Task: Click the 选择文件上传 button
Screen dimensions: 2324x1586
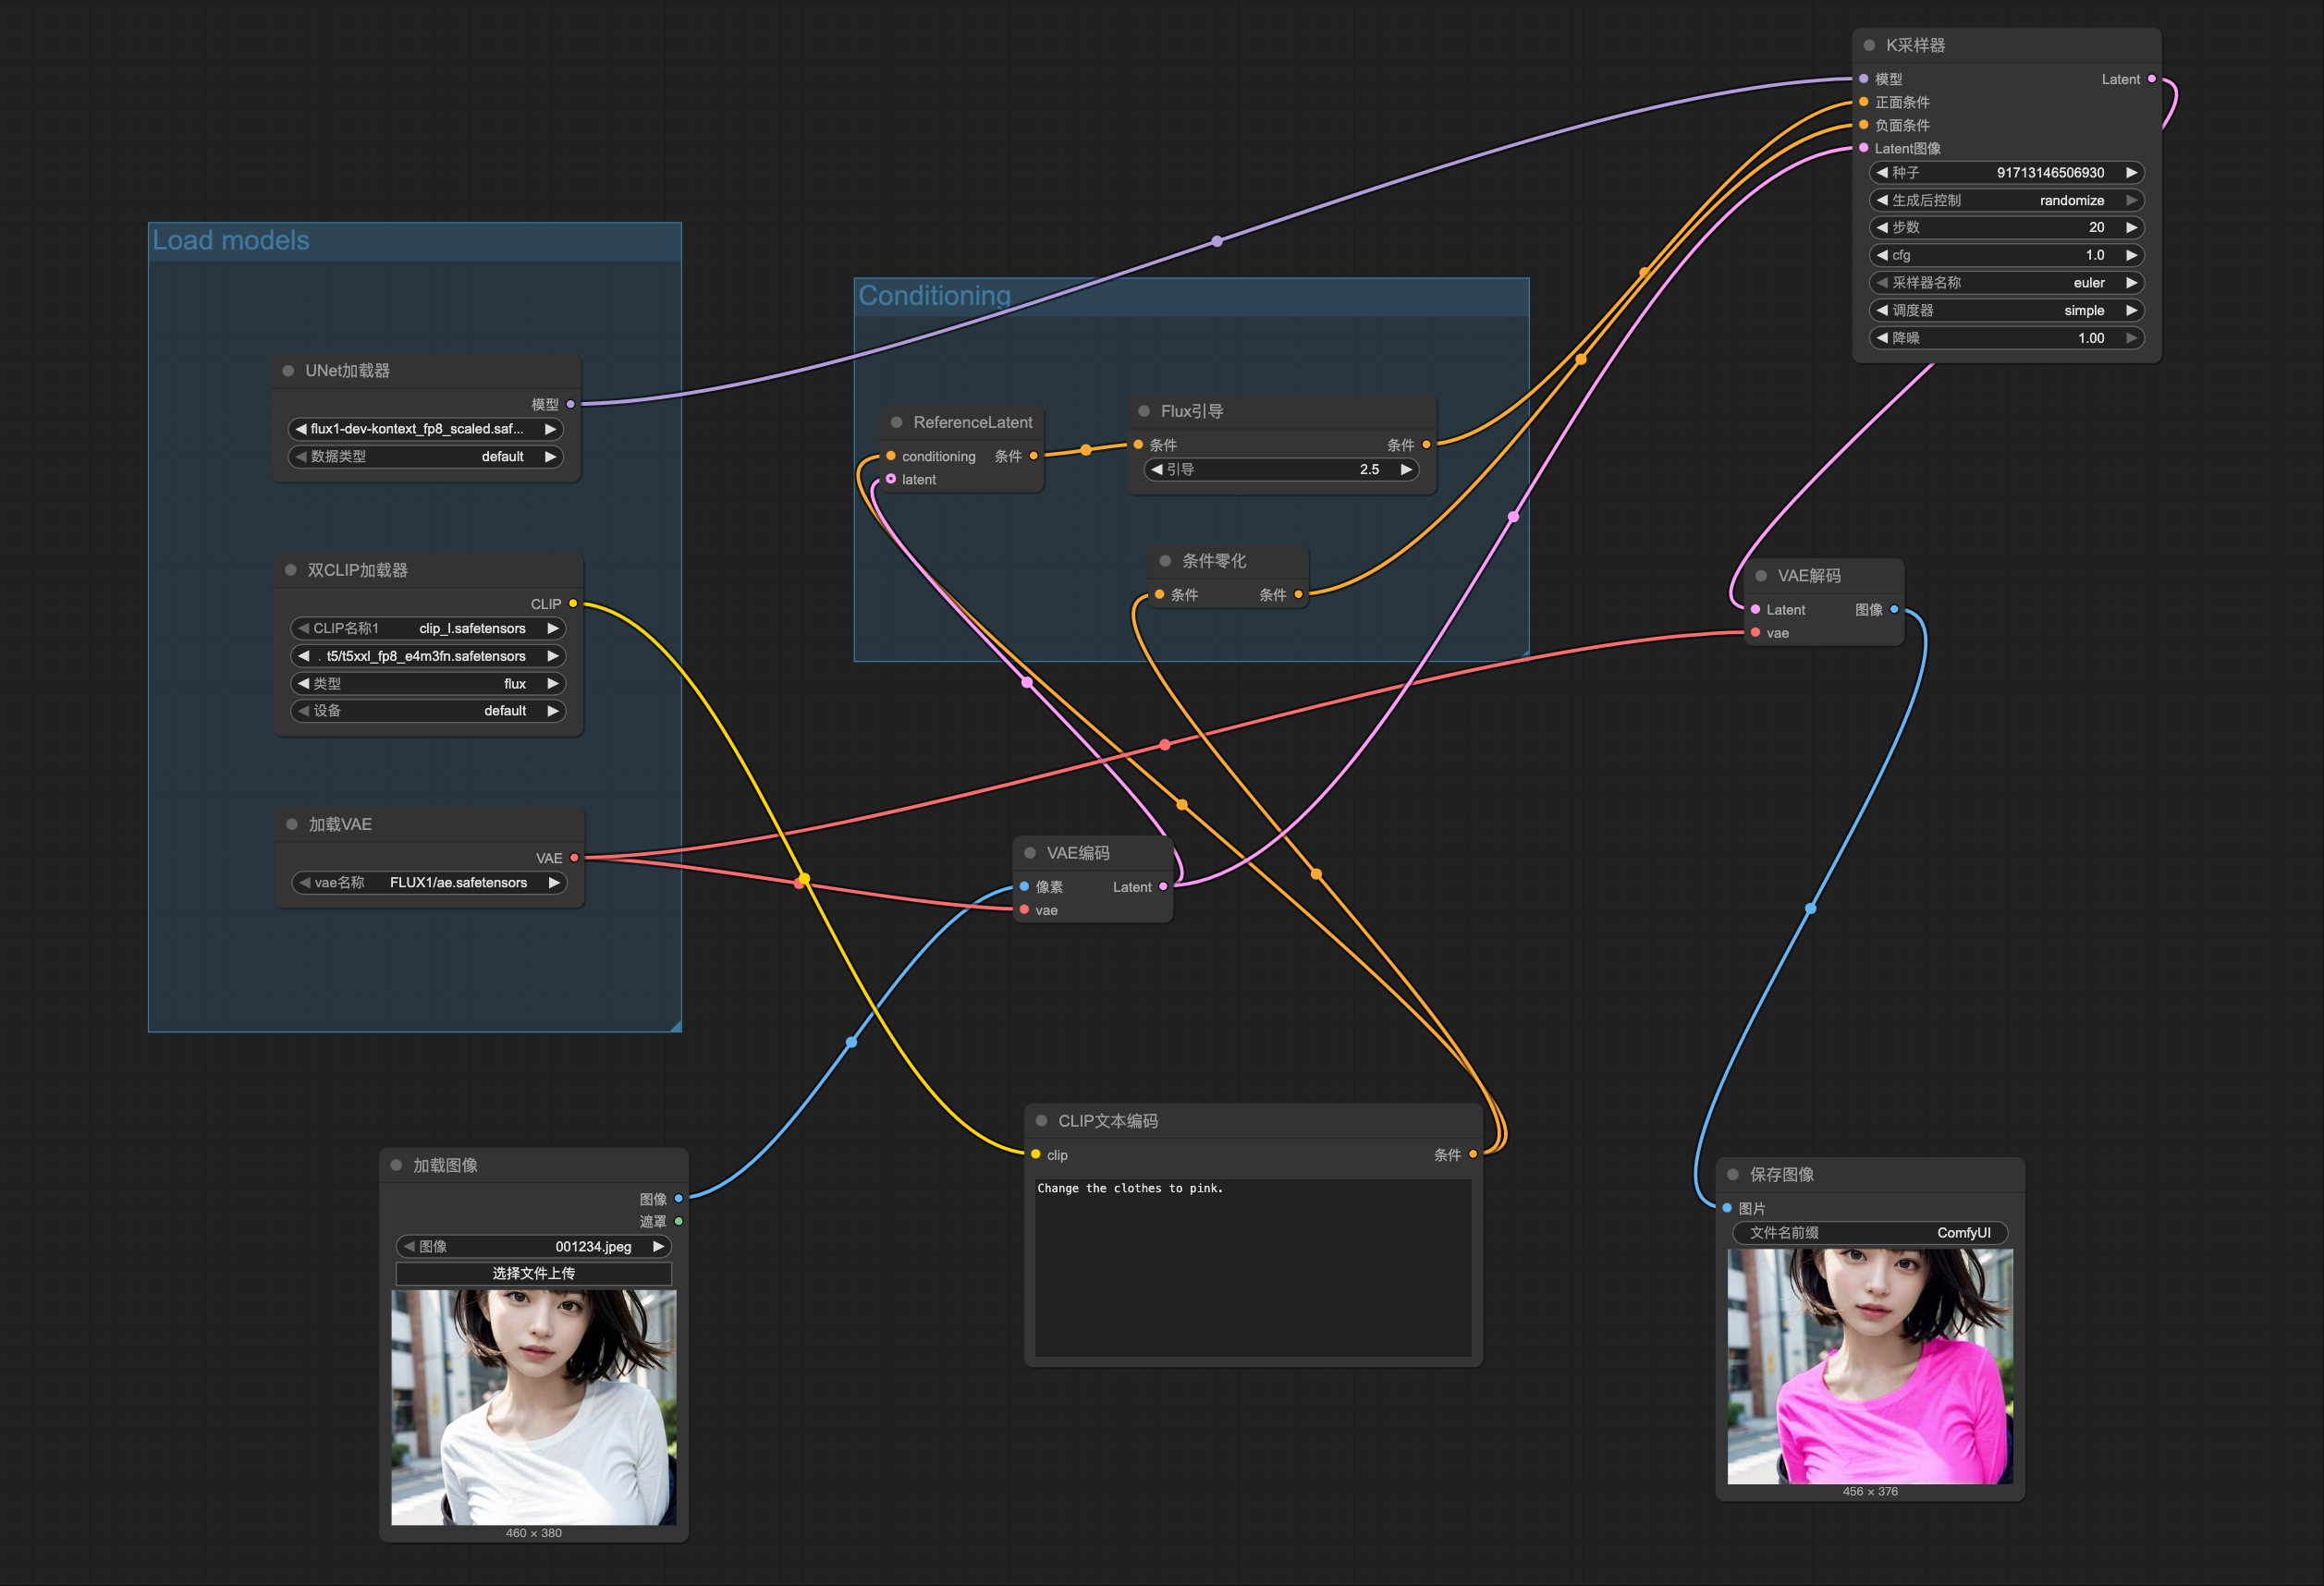Action: (533, 1274)
